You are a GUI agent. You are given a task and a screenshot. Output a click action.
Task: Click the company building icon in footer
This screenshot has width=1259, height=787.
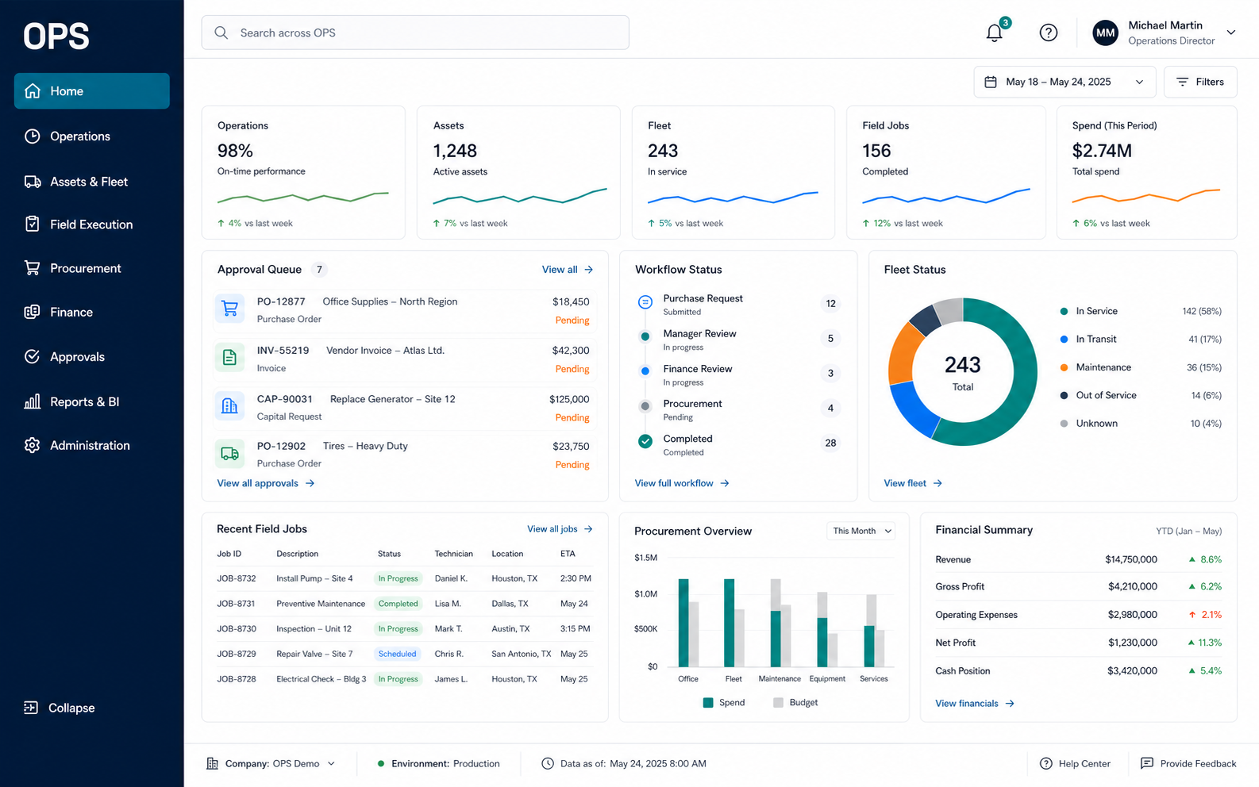tap(212, 763)
